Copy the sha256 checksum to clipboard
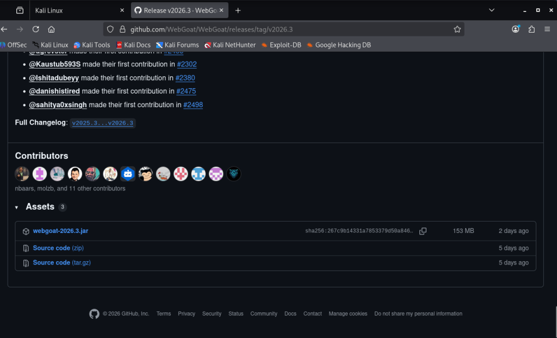The width and height of the screenshot is (557, 338). point(423,231)
